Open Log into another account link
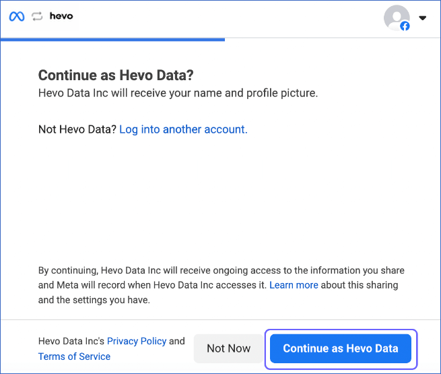The width and height of the screenshot is (441, 374). tap(183, 129)
